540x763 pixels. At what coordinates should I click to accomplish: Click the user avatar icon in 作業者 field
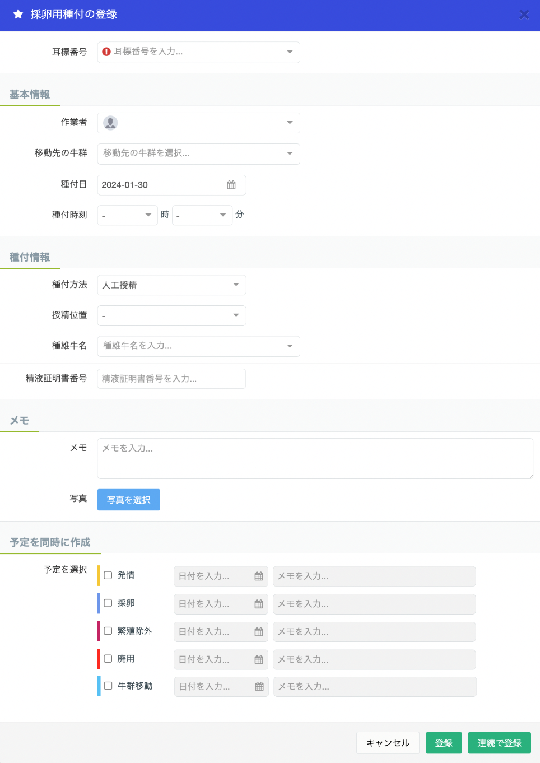pos(110,123)
